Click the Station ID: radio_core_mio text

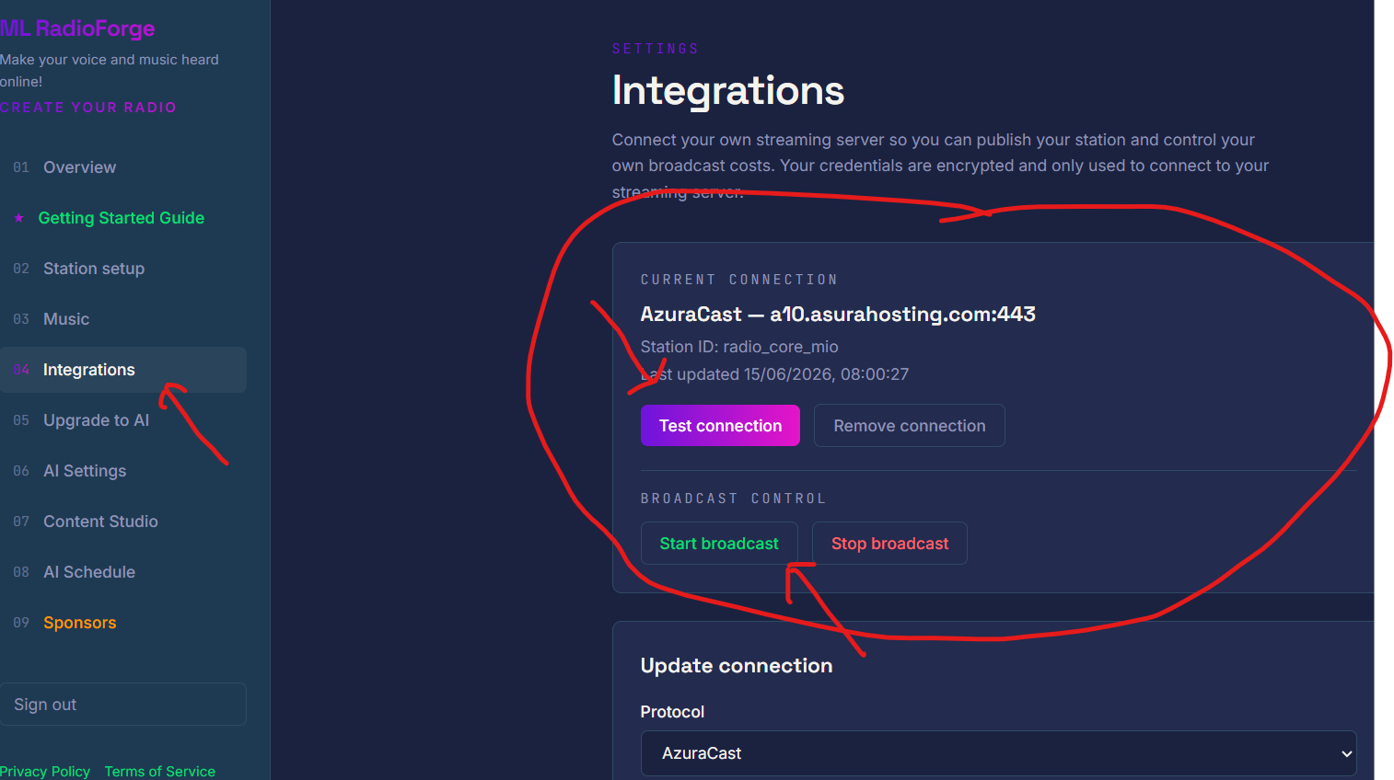point(739,347)
